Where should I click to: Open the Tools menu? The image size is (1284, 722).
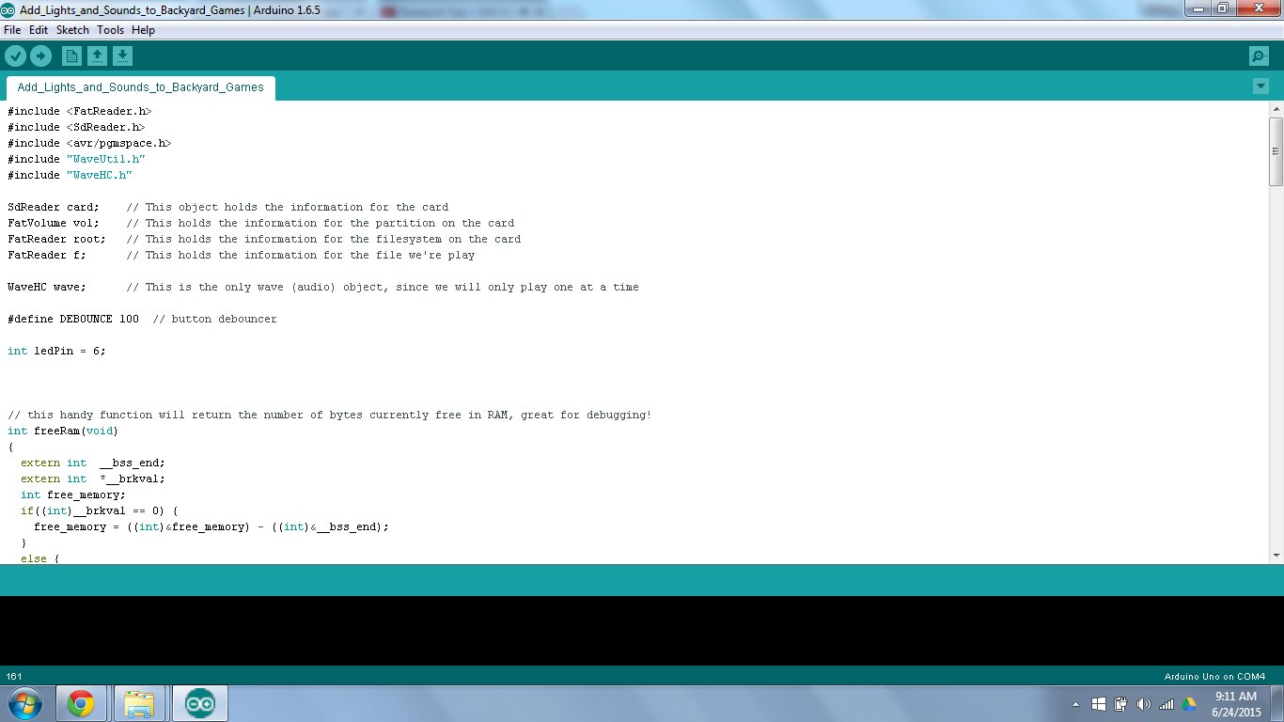coord(110,30)
